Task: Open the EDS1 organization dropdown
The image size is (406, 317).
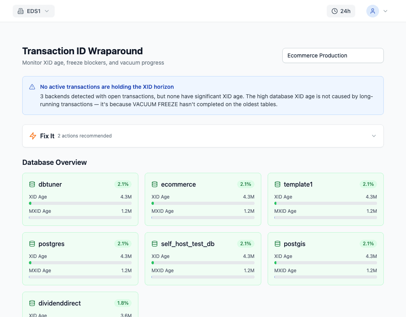Action: pyautogui.click(x=34, y=11)
